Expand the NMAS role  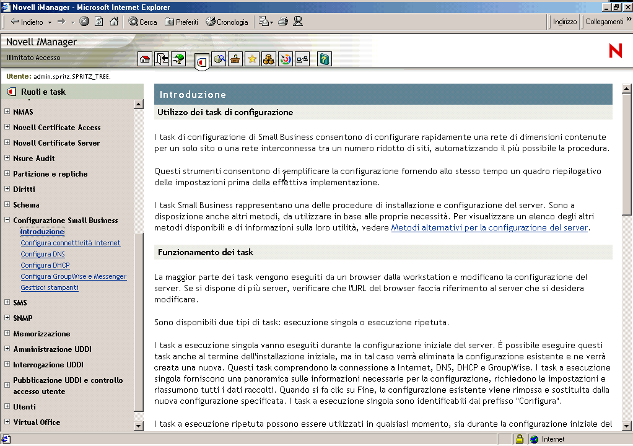(7, 111)
